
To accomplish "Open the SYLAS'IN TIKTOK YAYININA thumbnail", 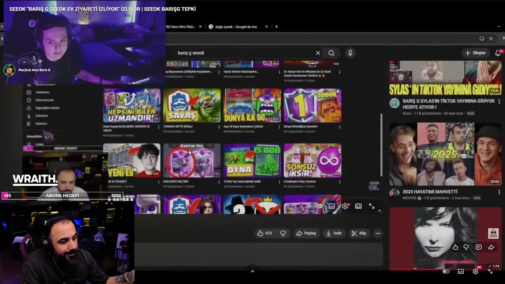I will click(445, 78).
